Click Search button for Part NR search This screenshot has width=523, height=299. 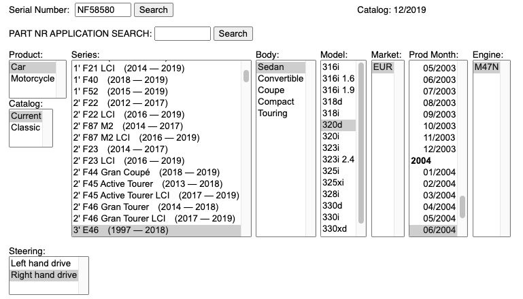[x=233, y=34]
